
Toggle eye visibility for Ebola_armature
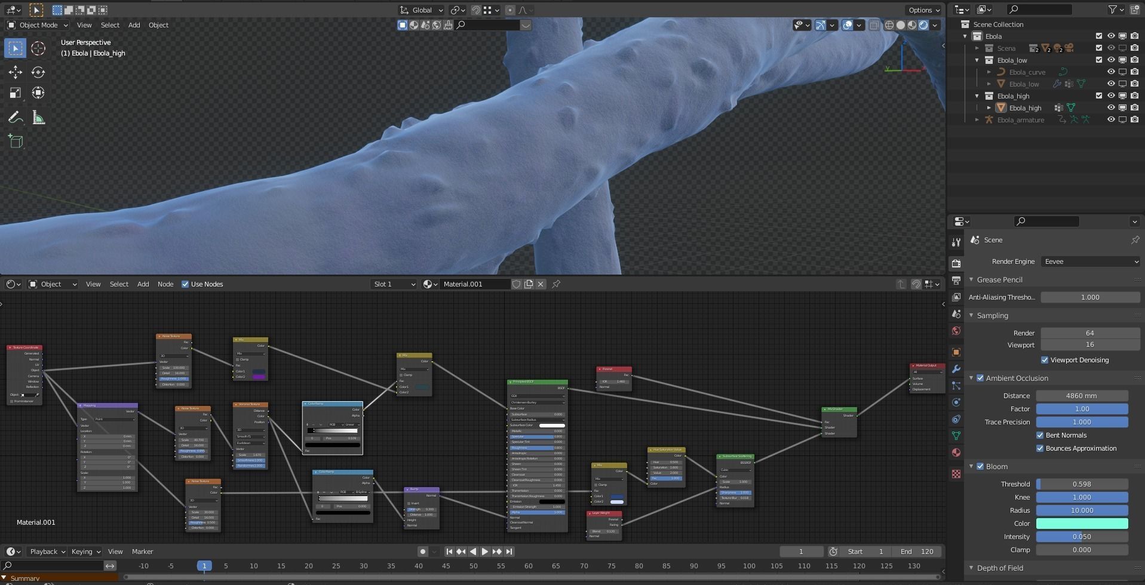(1111, 119)
